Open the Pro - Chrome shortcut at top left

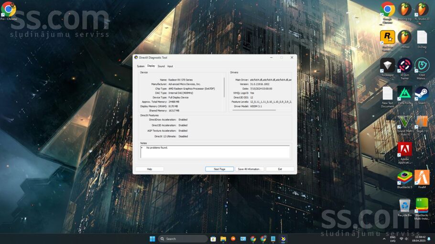click(8, 11)
